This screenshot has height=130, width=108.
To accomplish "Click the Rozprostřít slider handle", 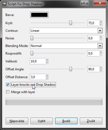I will [x=32, y=53].
